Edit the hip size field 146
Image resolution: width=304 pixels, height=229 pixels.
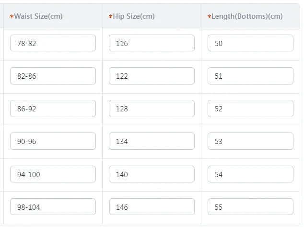pos(152,207)
